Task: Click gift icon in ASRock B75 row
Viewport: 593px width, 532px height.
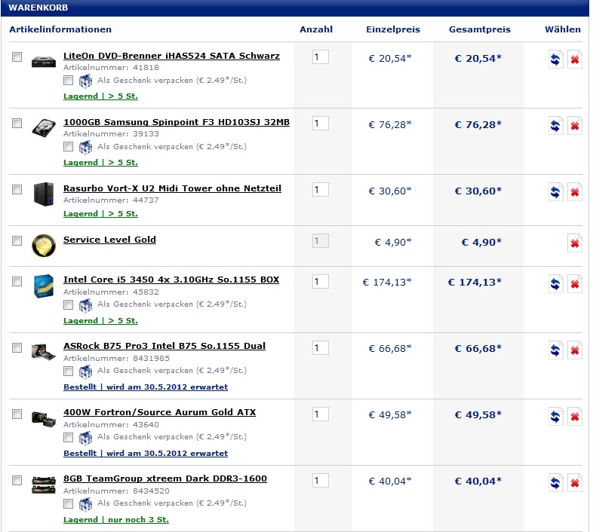Action: click(x=85, y=371)
